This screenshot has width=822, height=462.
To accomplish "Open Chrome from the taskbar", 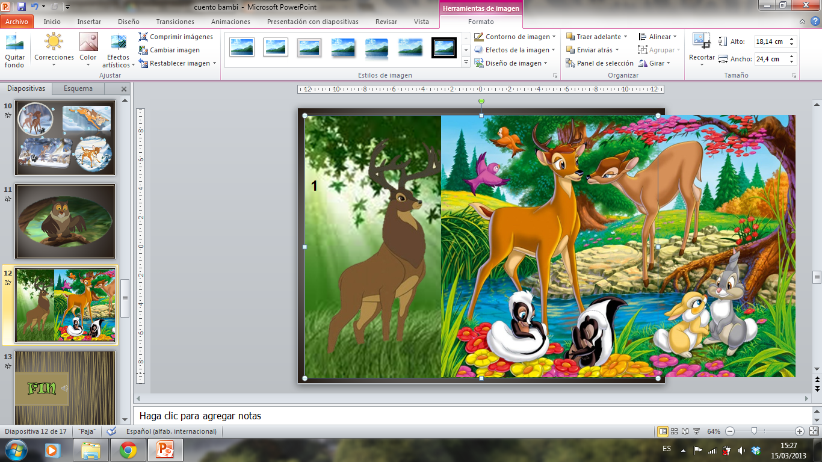I will click(128, 450).
